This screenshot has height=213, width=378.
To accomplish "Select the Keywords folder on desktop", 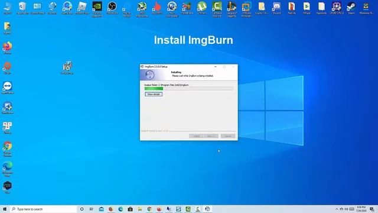I will pos(321,8).
